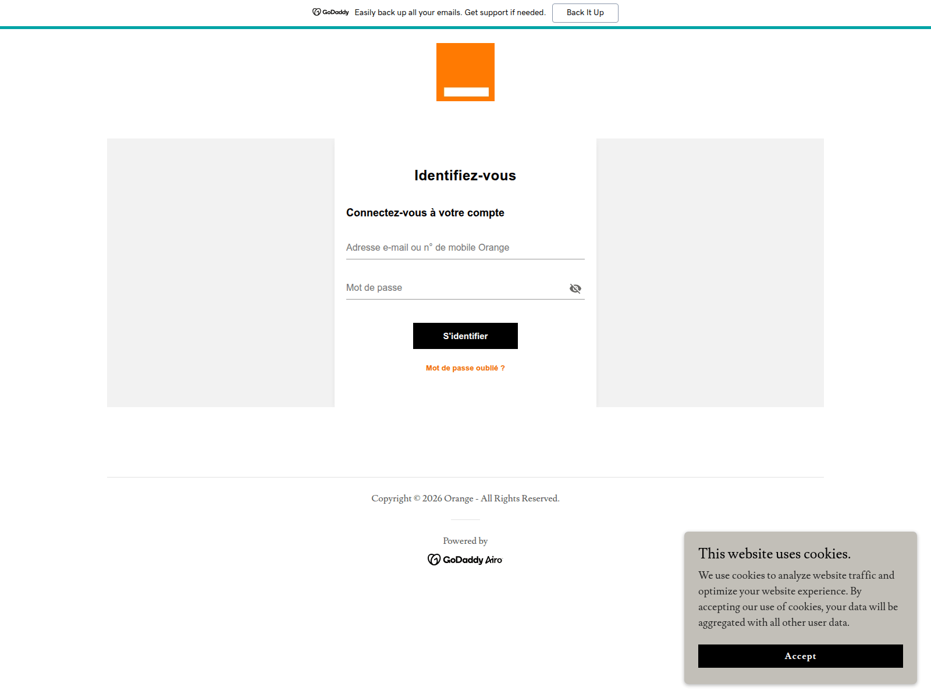Screen dimensions: 931x698
Task: Click the 'This website uses cookies.' heading
Action: [x=774, y=554]
